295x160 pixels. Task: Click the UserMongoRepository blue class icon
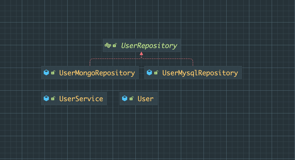(46, 73)
